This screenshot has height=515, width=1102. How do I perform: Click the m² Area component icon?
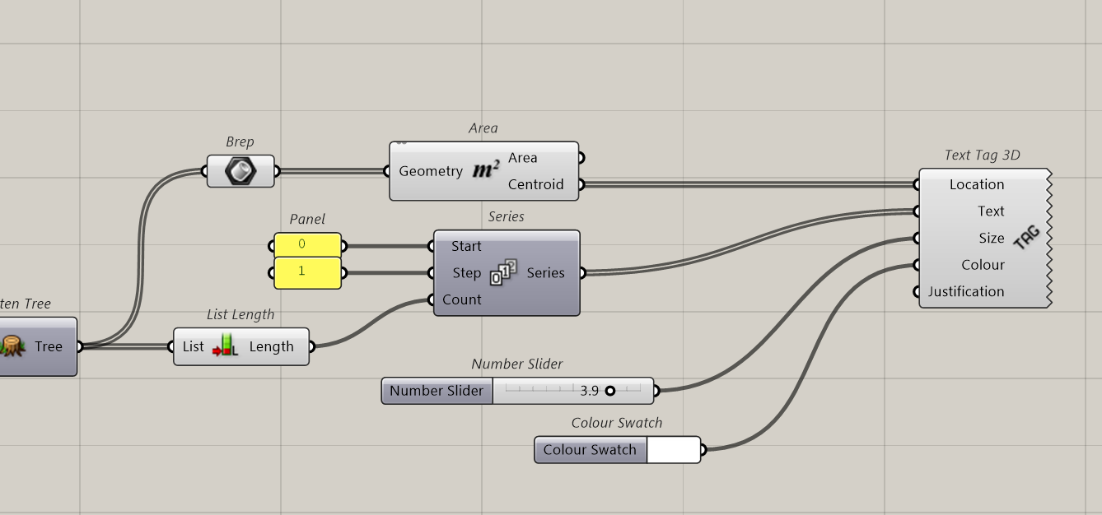click(486, 170)
